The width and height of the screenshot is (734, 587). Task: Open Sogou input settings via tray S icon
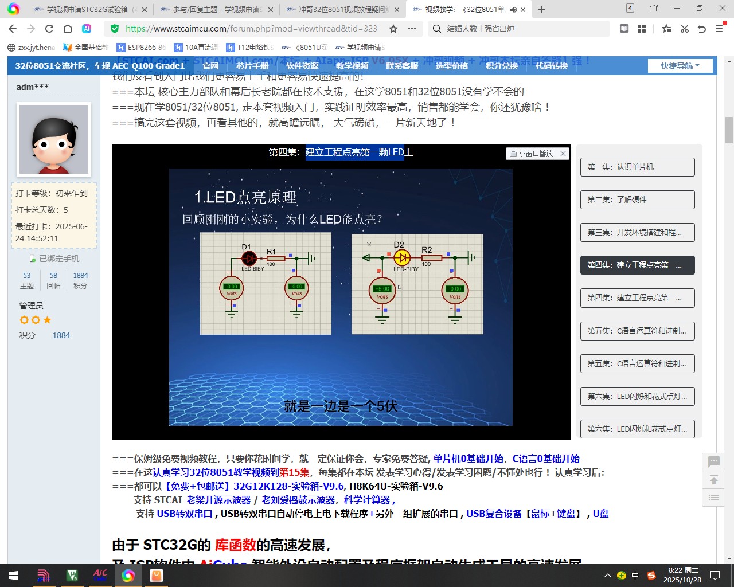651,575
